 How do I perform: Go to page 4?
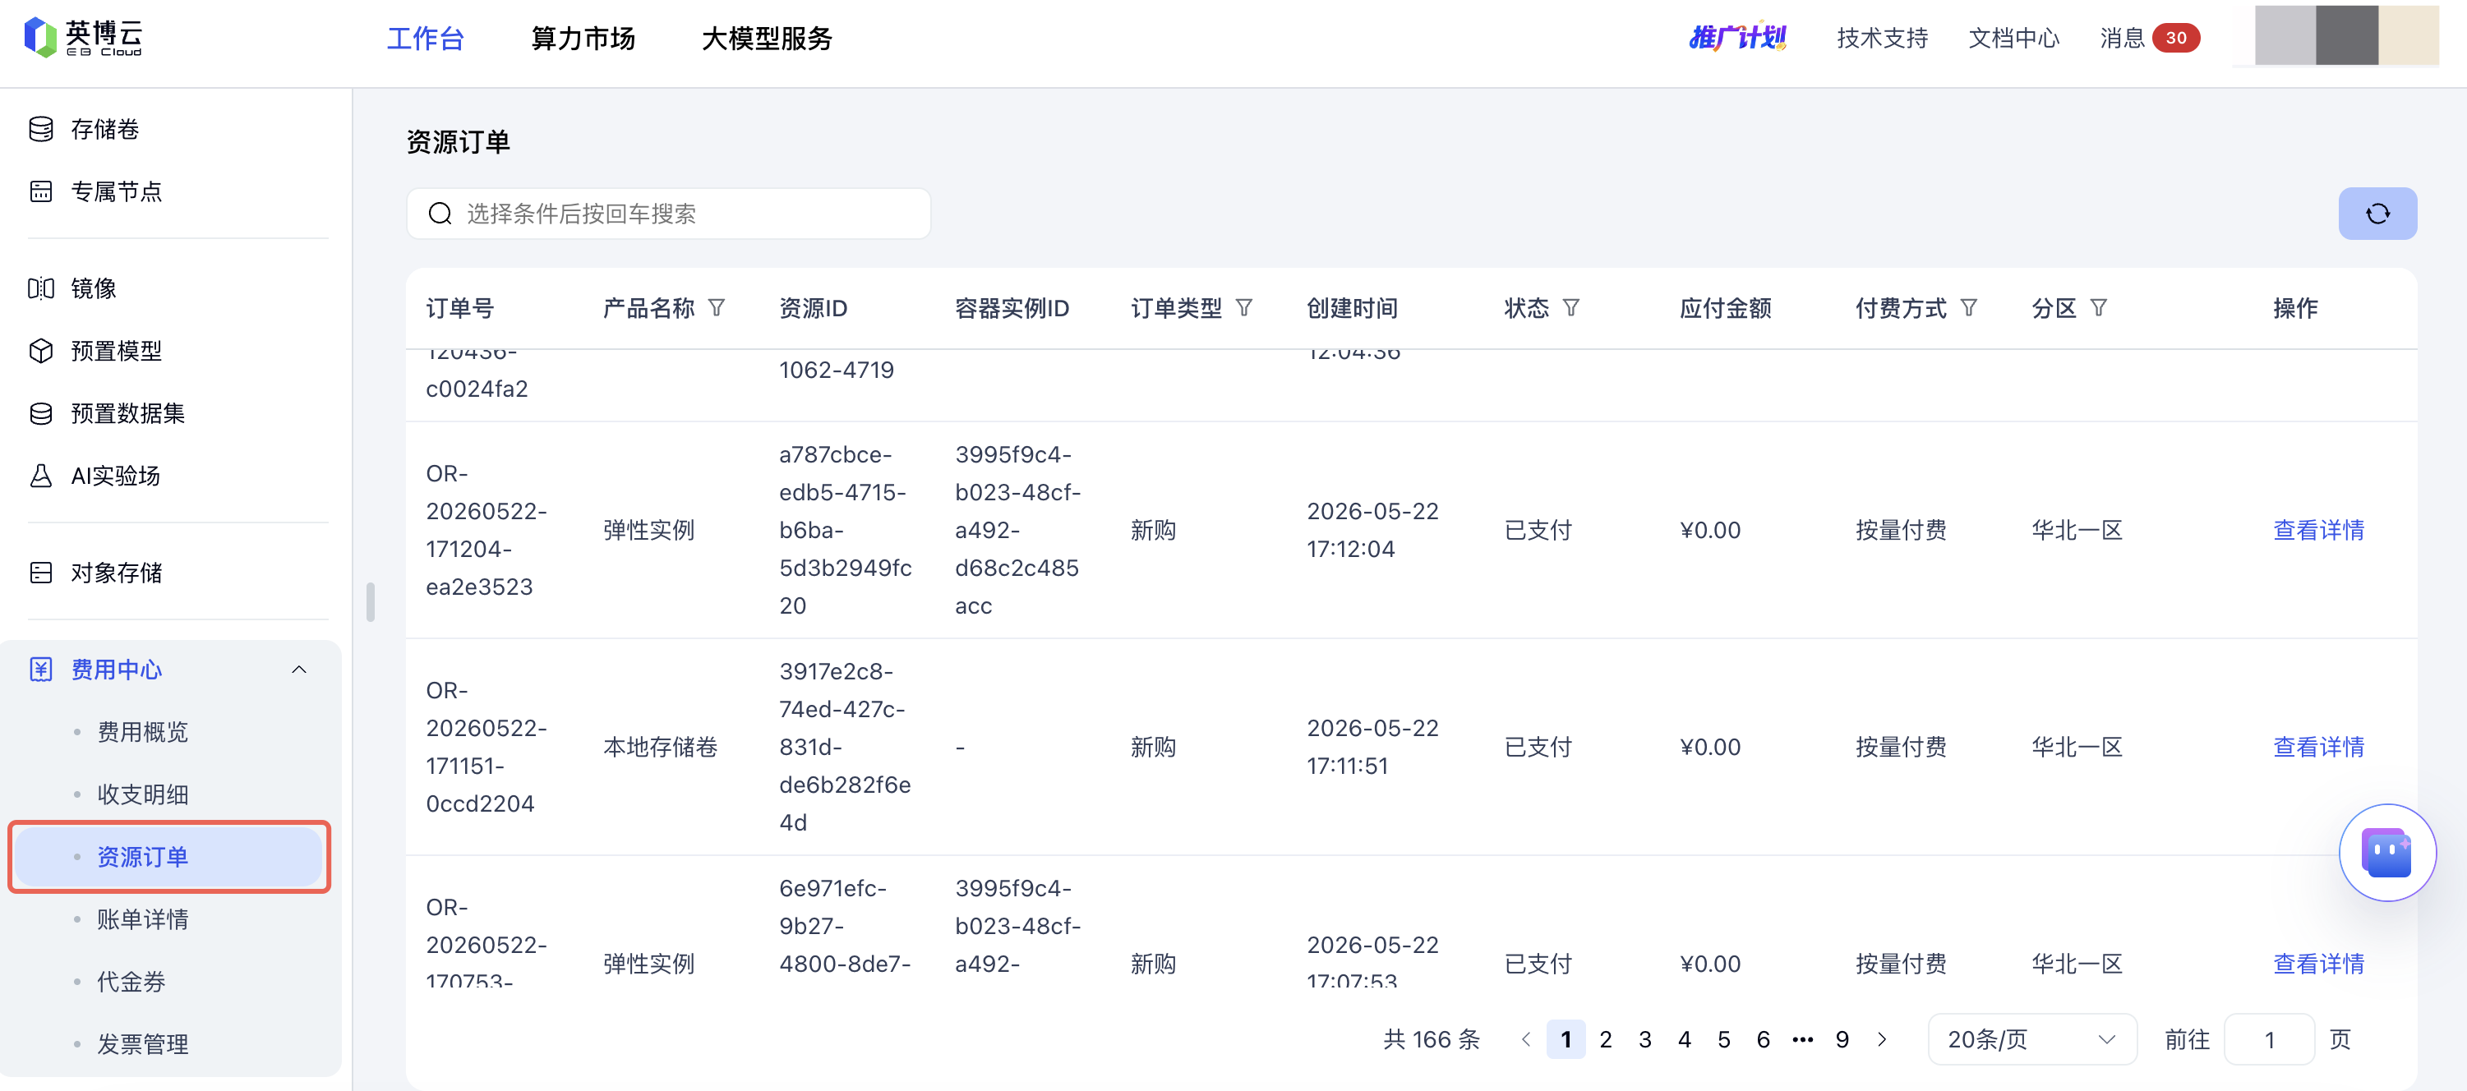[x=1684, y=1039]
